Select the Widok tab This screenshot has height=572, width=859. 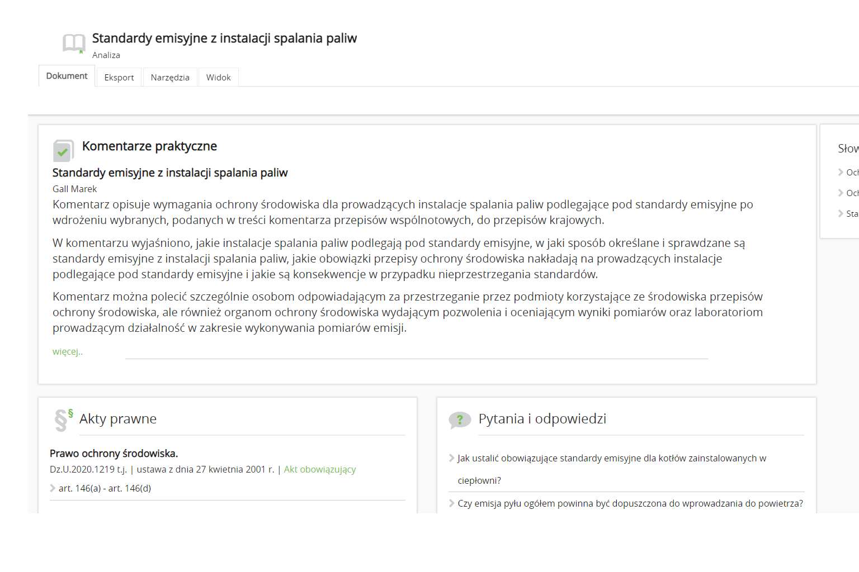pyautogui.click(x=218, y=78)
